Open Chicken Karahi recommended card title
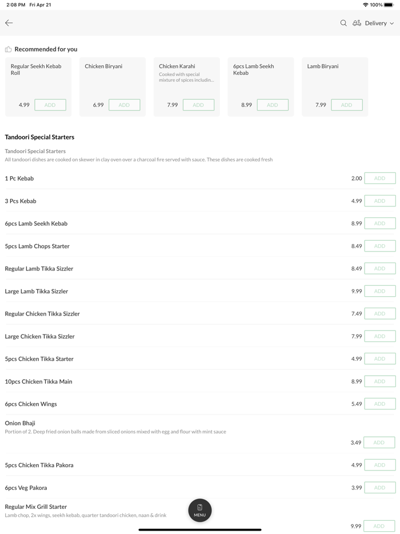 click(177, 66)
